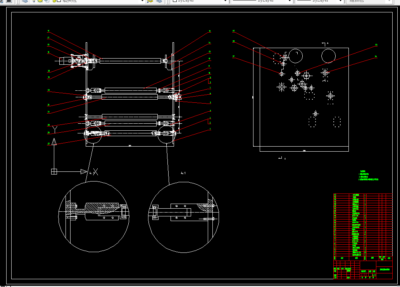Click the Layer Previous icon
Image resolution: width=400 pixels, height=287 pixels.
click(159, 1)
